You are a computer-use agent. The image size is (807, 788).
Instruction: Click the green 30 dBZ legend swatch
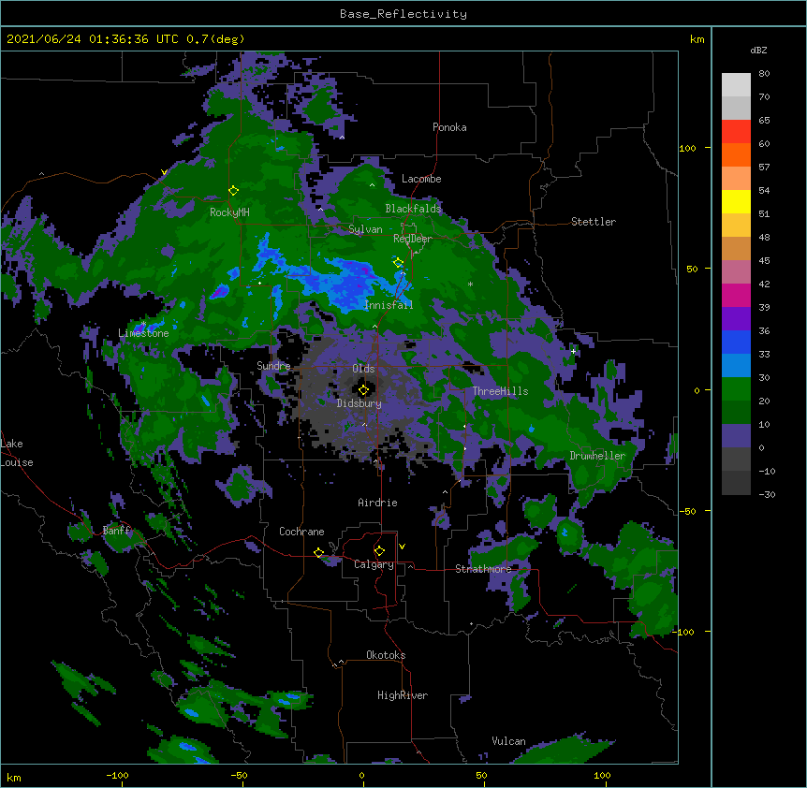[736, 389]
